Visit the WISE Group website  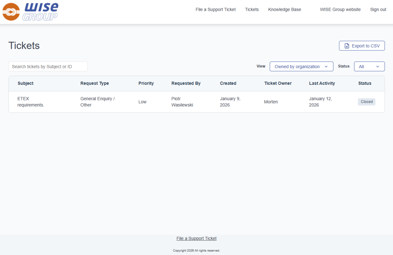coord(340,10)
